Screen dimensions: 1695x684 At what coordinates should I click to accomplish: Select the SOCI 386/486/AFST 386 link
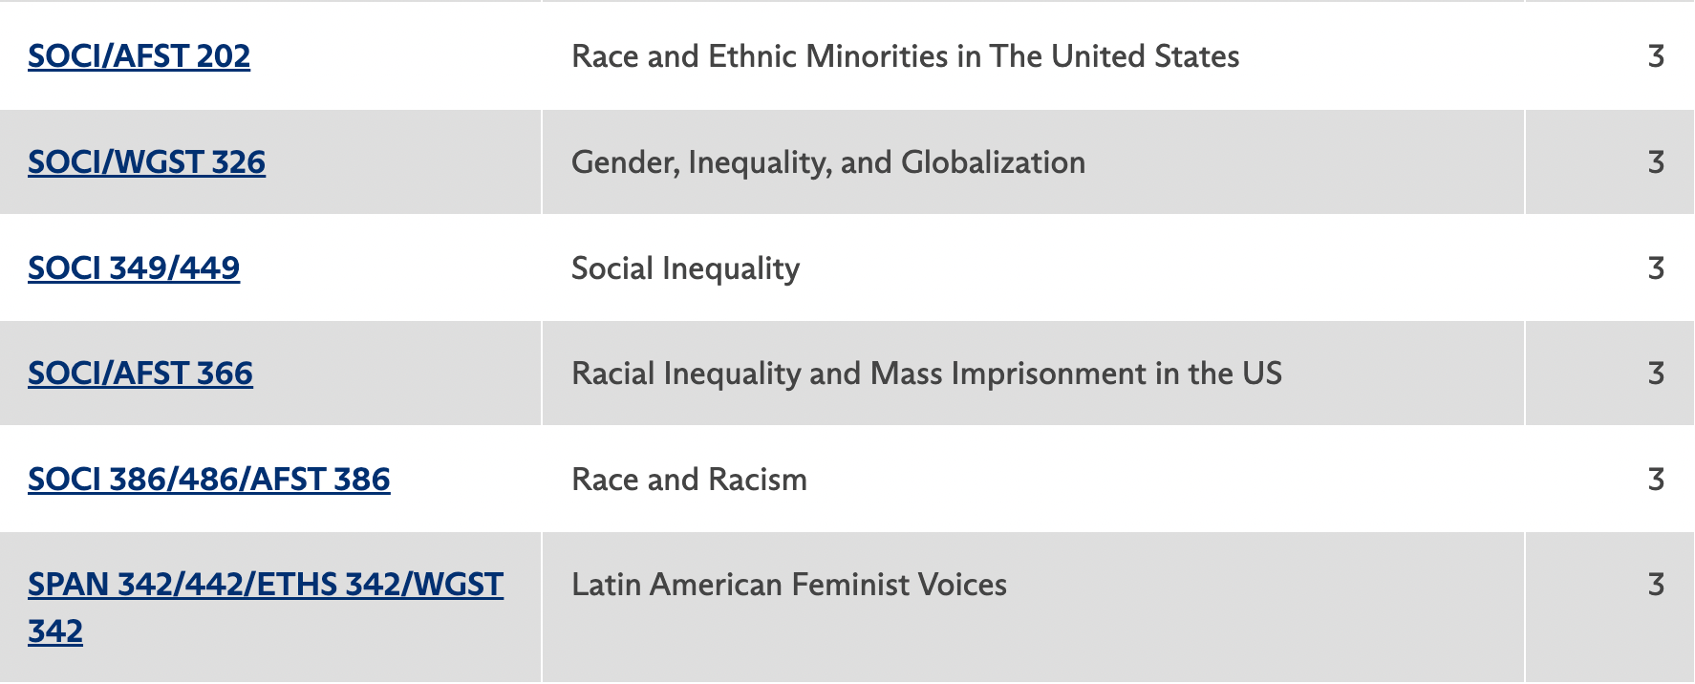[x=208, y=480]
